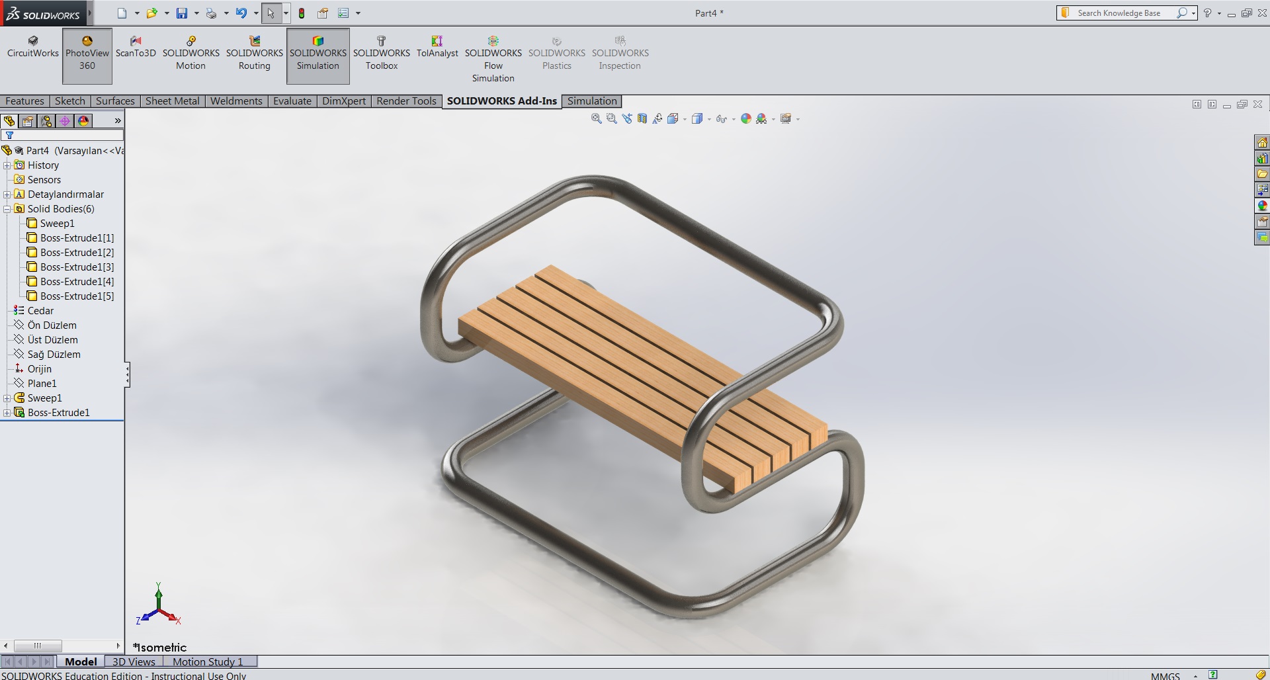The image size is (1270, 680).
Task: Open Dynamic Annotation Views icon
Action: tap(657, 119)
